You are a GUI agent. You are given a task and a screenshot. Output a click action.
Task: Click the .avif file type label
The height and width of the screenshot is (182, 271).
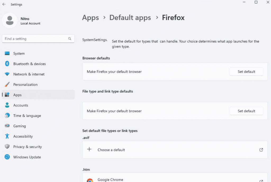[x=86, y=138]
